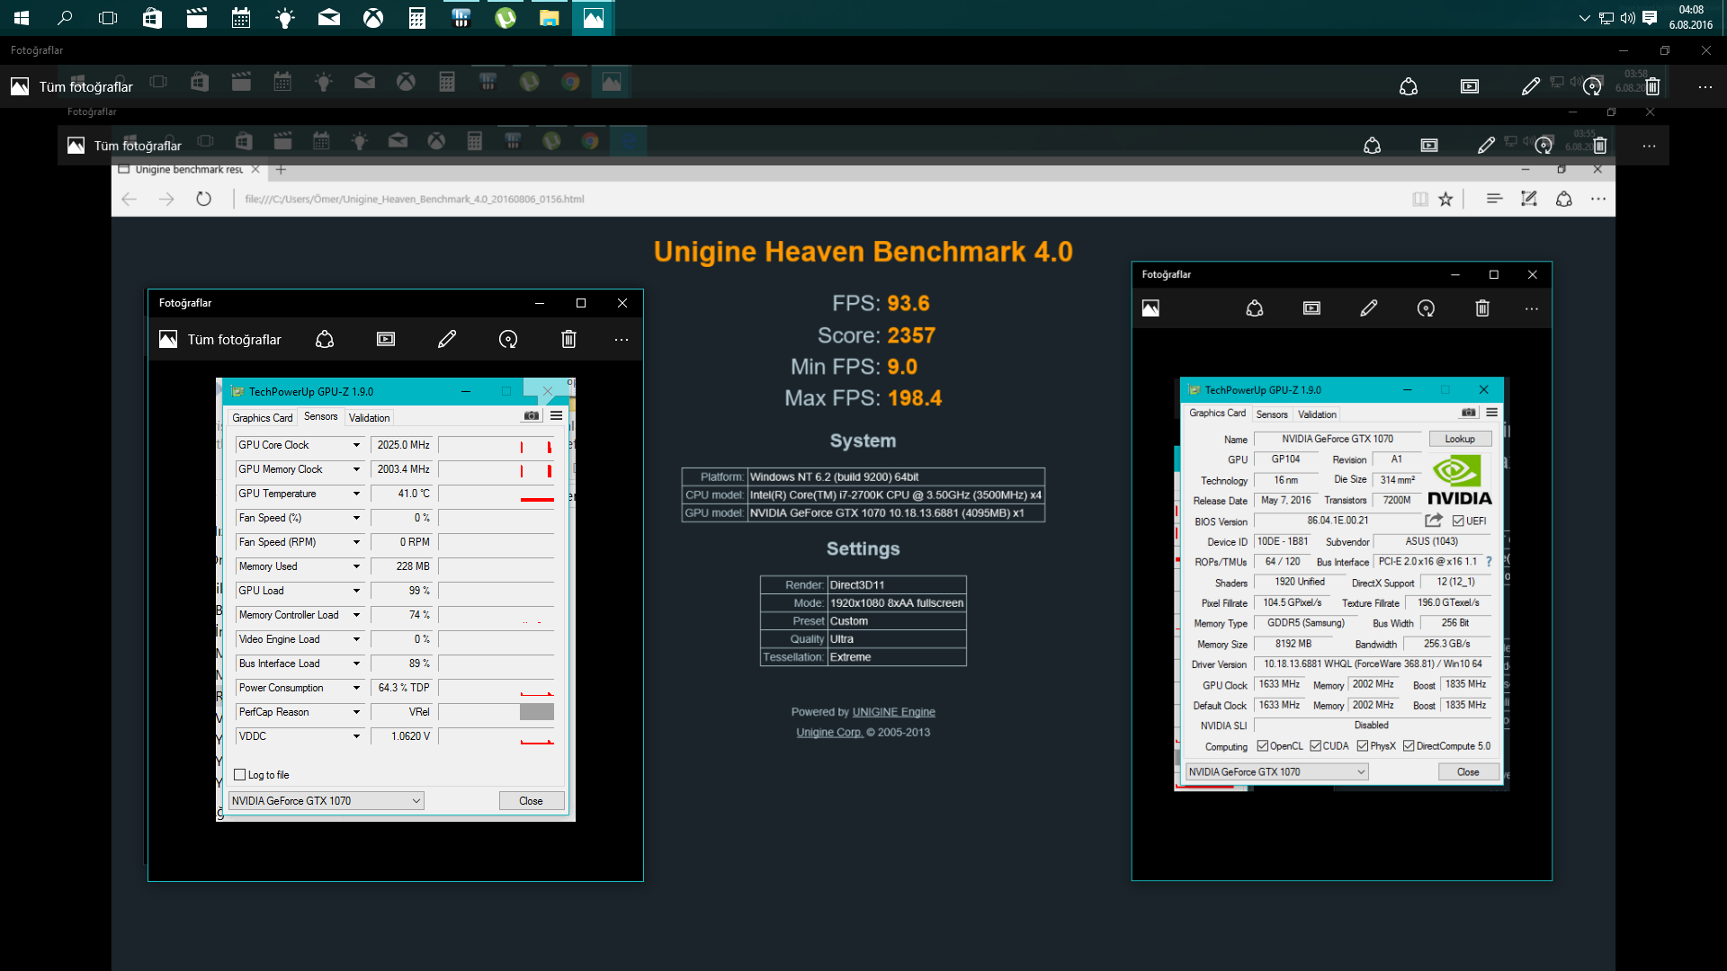The width and height of the screenshot is (1727, 971).
Task: Click screenshot camera icon in GPU-Z Sensors window
Action: tap(532, 415)
